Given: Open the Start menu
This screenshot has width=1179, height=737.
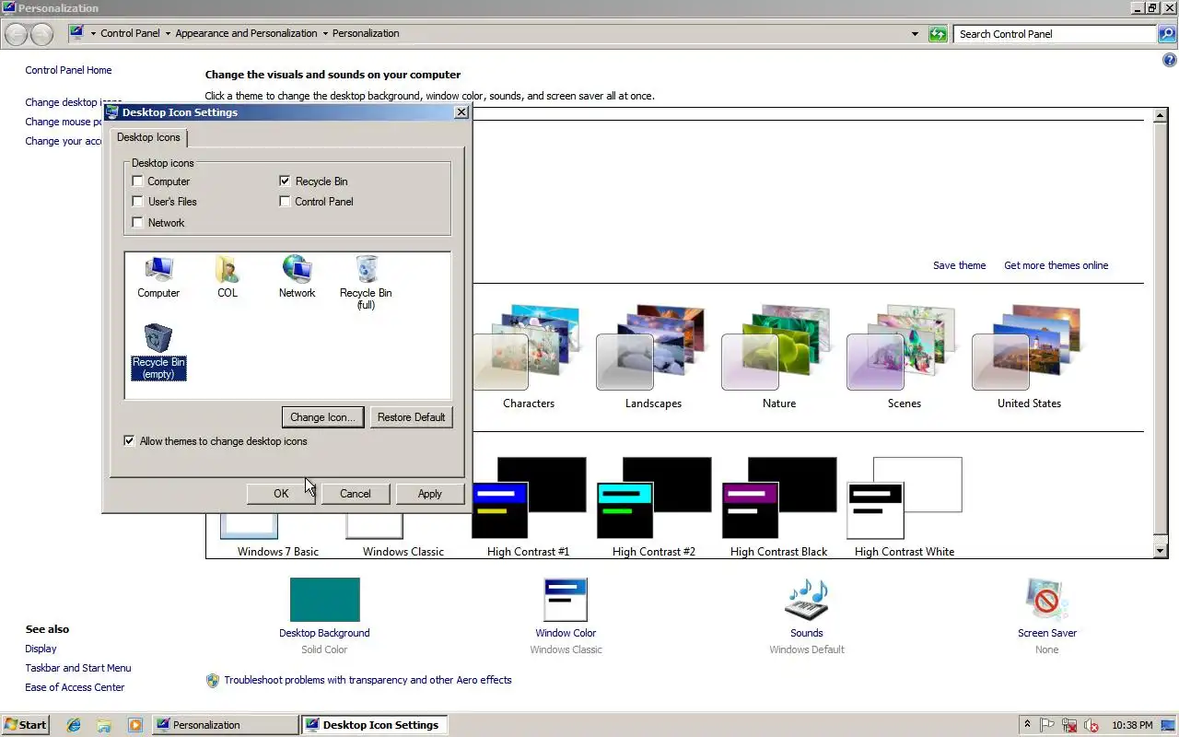Looking at the screenshot, I should [25, 725].
